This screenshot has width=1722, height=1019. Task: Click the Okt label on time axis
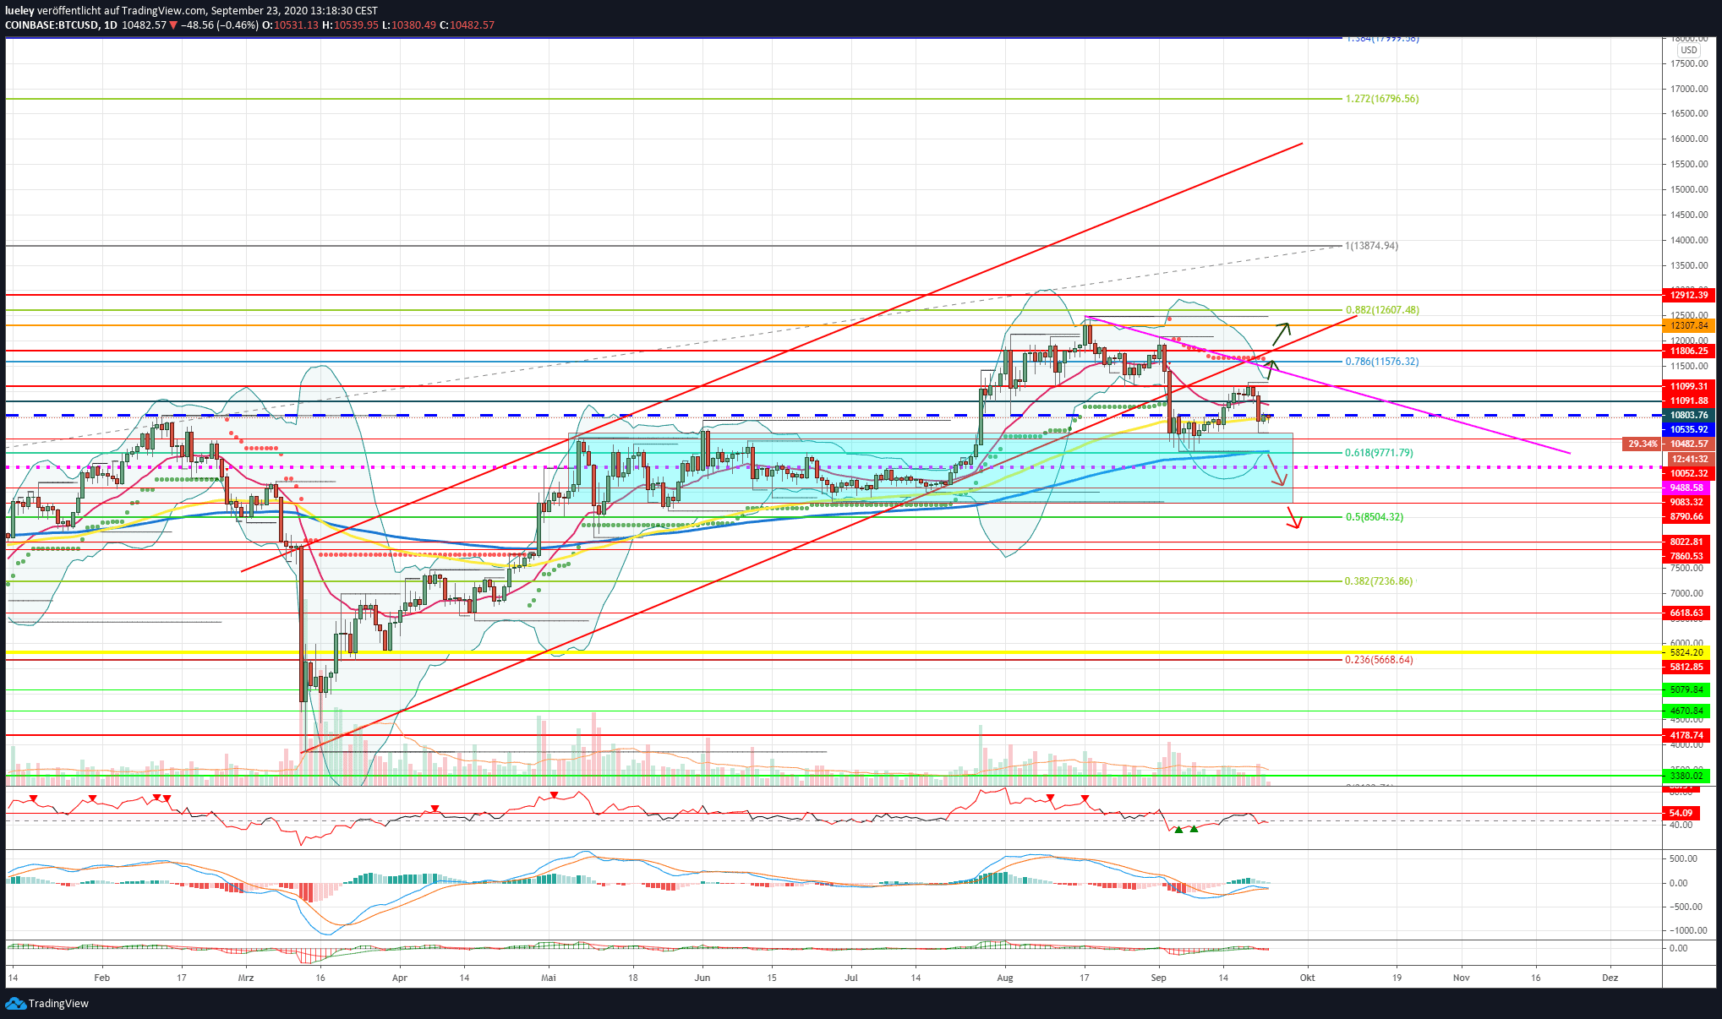coord(1308,978)
